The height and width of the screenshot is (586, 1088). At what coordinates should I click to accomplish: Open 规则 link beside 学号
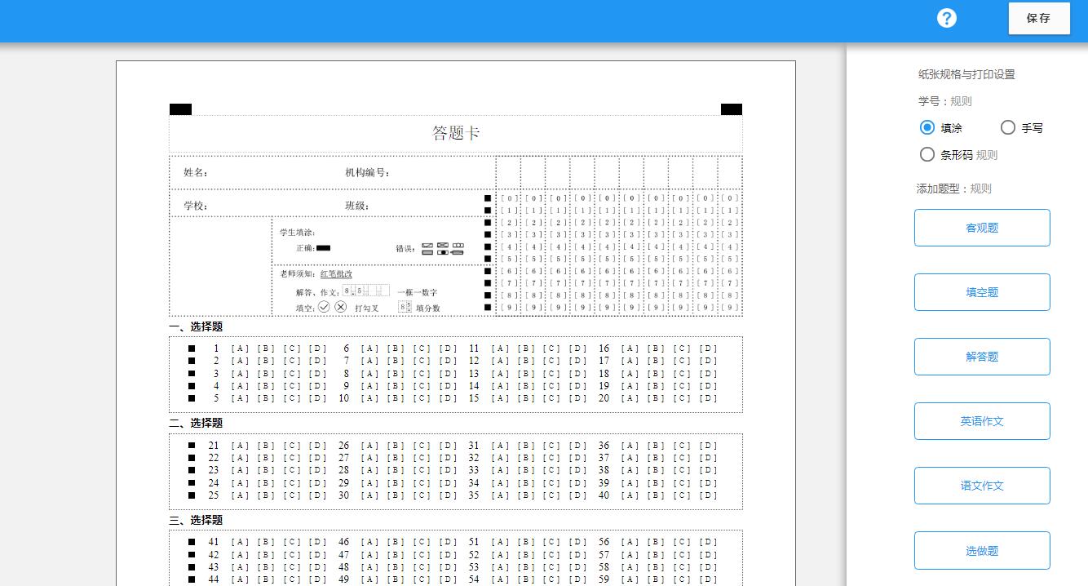[961, 101]
